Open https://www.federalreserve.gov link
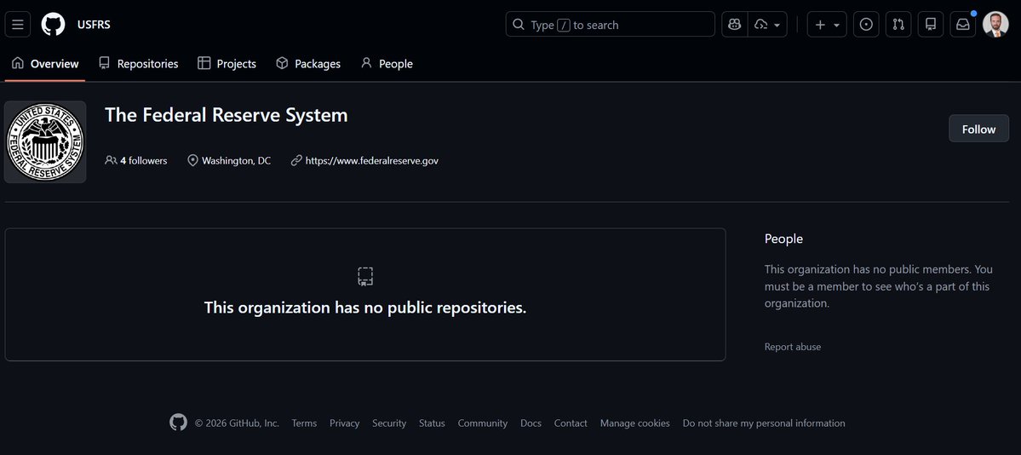This screenshot has height=455, width=1021. pos(372,160)
